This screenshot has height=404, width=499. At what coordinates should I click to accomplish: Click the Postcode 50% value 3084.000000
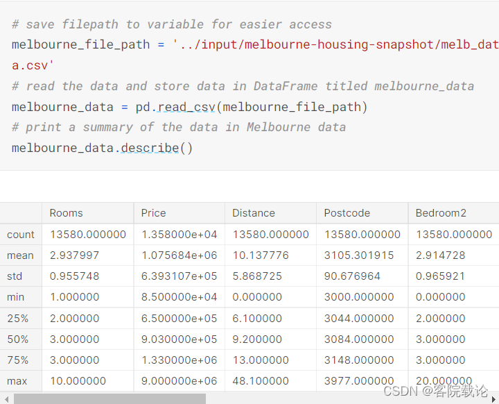tap(359, 339)
